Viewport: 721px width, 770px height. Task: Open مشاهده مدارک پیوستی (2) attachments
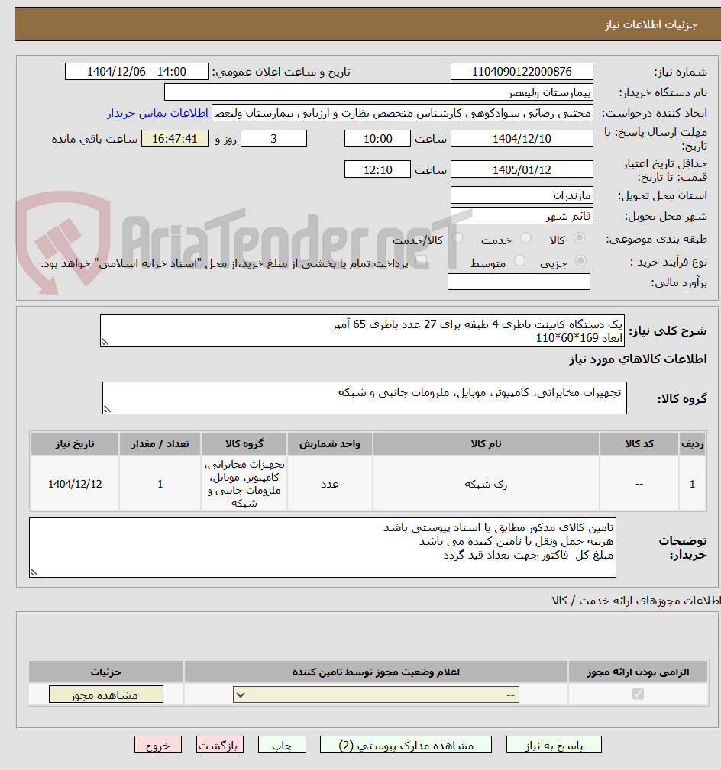point(406,745)
